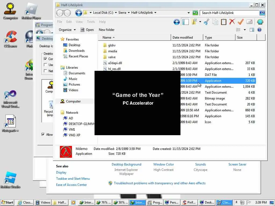
Task: Open breadcrumb arrow after Local Disk (C:)
Action: click(116, 13)
